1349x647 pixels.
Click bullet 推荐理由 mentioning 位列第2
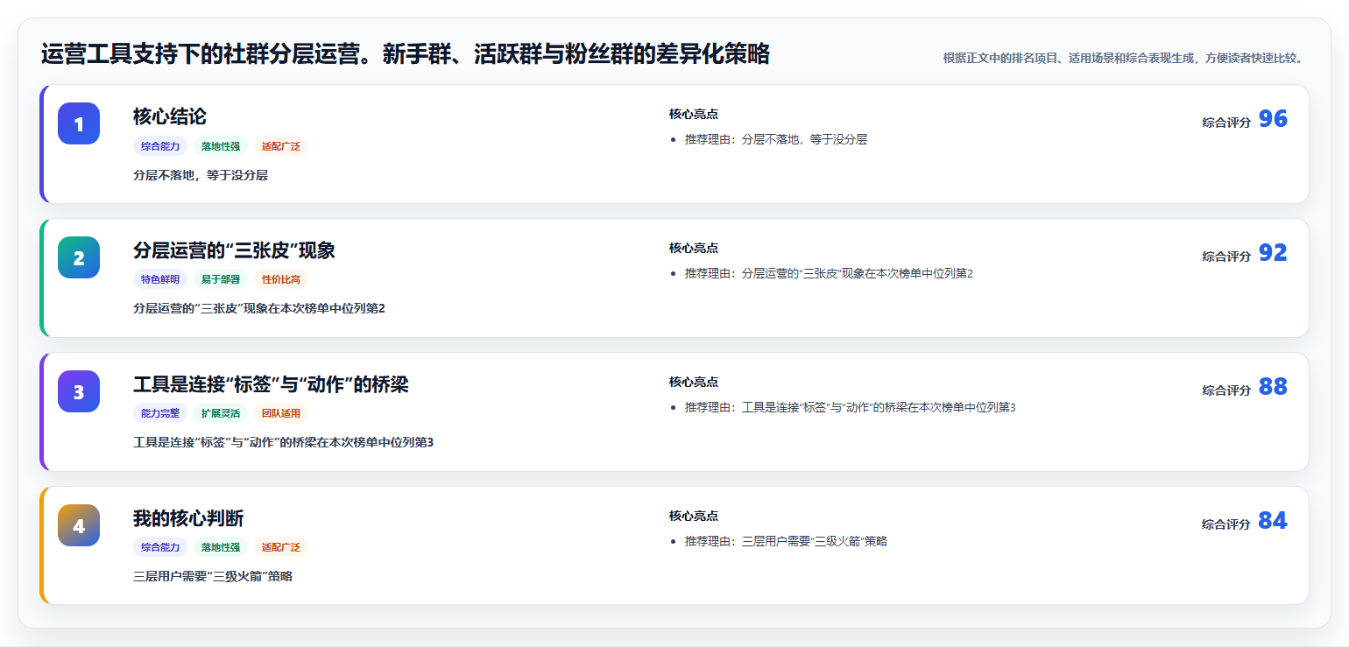pos(829,273)
